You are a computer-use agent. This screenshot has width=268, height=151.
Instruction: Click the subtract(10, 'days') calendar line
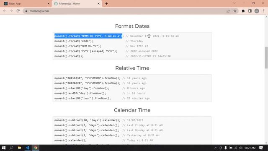click(88, 120)
